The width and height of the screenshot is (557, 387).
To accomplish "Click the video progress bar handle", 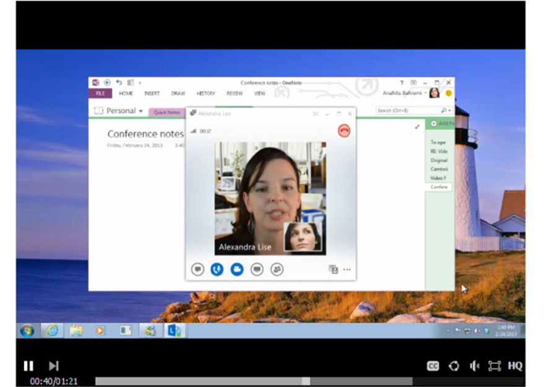I will (x=306, y=381).
